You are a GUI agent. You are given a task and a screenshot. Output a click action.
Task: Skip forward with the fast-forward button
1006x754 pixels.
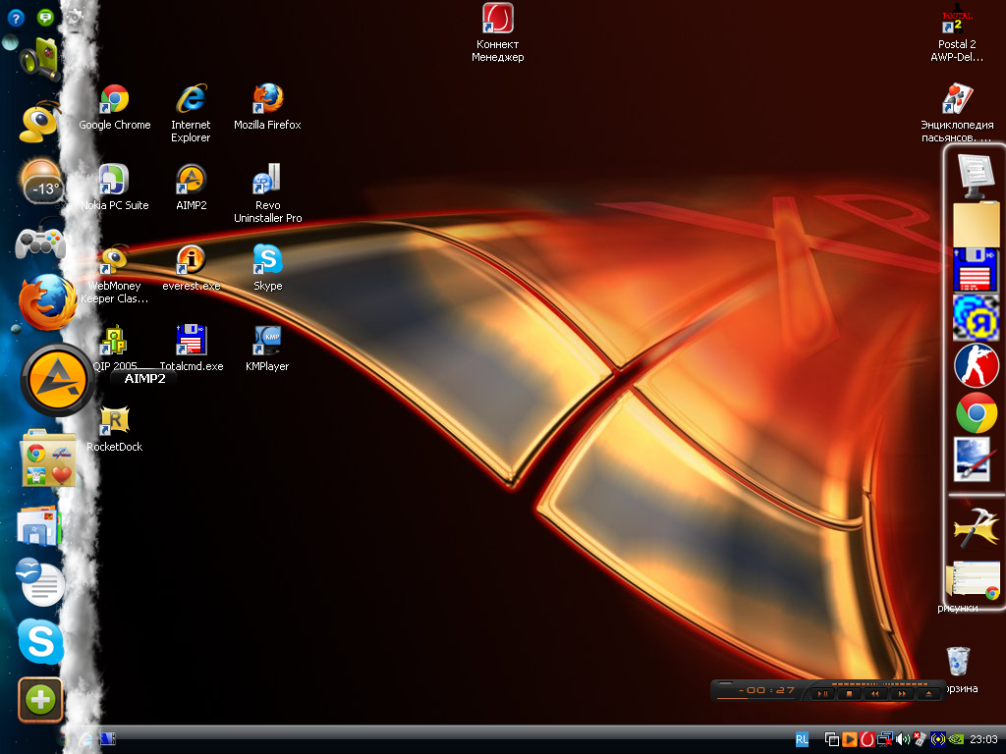(x=901, y=693)
